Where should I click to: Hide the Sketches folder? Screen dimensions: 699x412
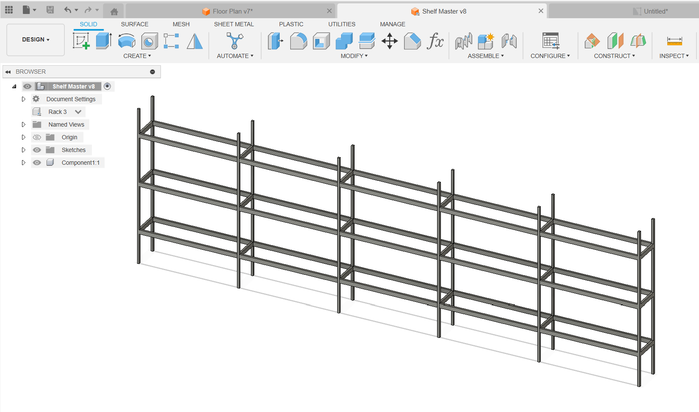click(37, 150)
